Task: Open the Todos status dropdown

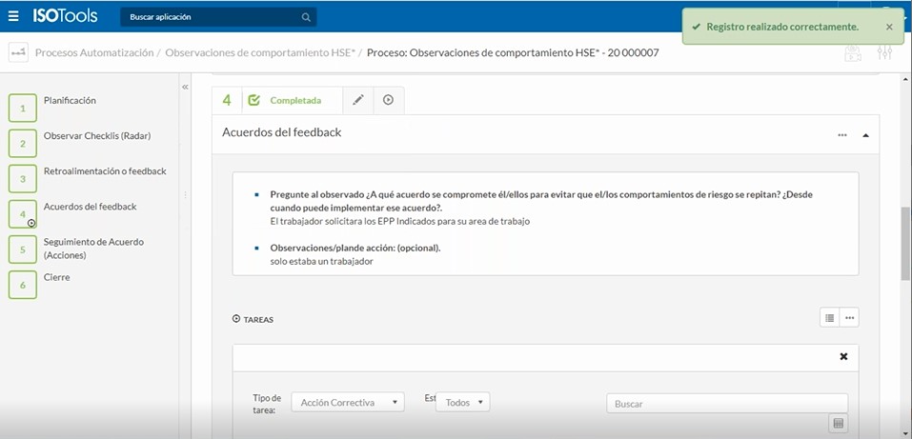Action: [462, 403]
